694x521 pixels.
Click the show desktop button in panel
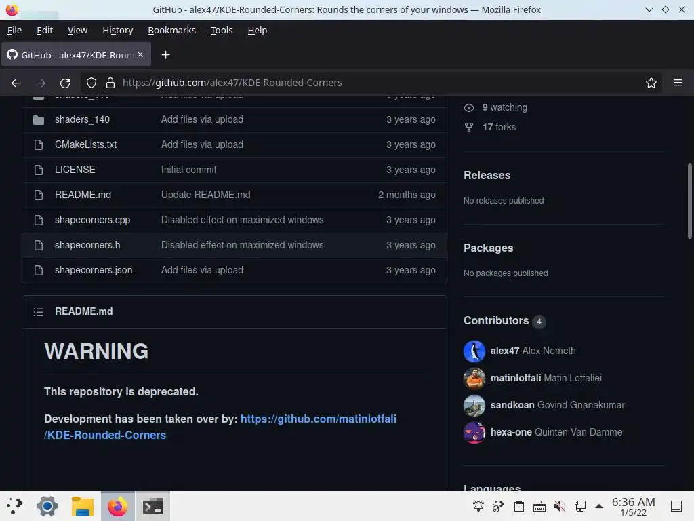pos(676,506)
